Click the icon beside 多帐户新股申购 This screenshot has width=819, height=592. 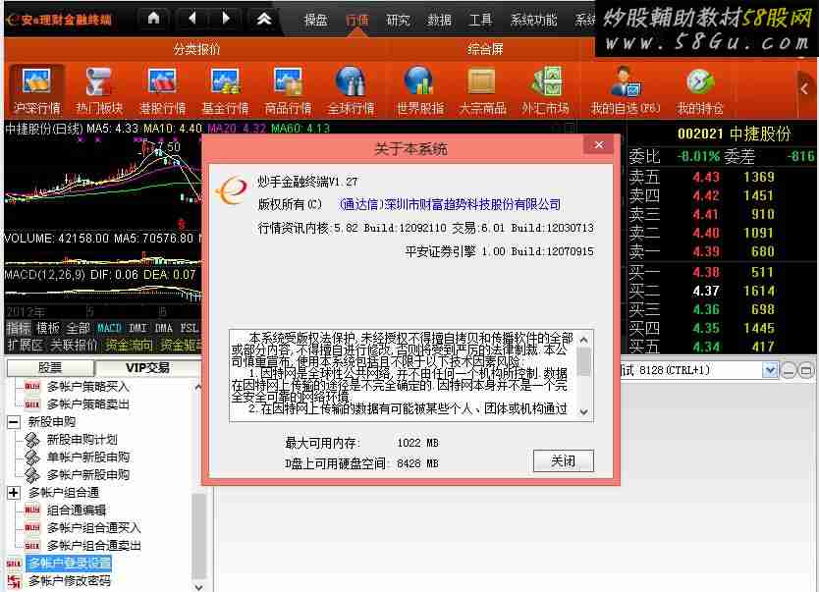click(x=32, y=475)
